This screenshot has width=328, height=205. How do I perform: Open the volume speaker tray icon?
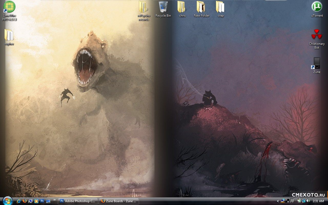point(308,201)
